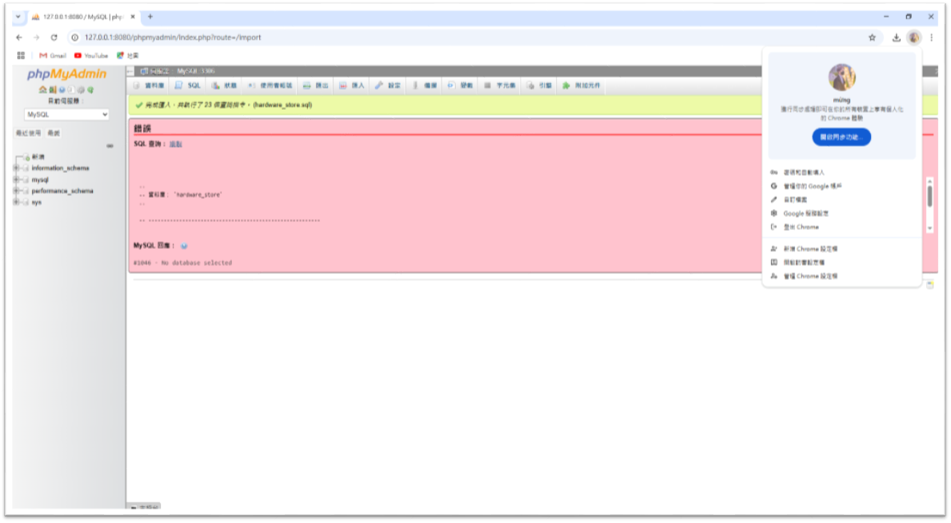Reload the page using the refresh icon
Screen dimensions: 951x523
[54, 38]
